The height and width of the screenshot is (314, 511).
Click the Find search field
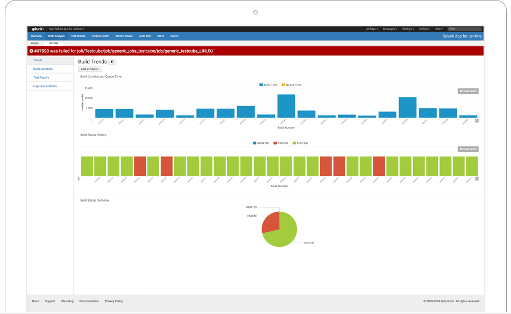[464, 29]
